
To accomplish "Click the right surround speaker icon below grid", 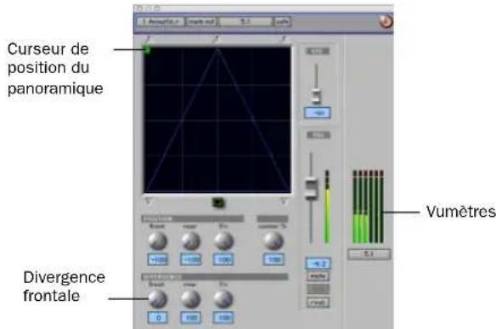I will pyautogui.click(x=284, y=201).
